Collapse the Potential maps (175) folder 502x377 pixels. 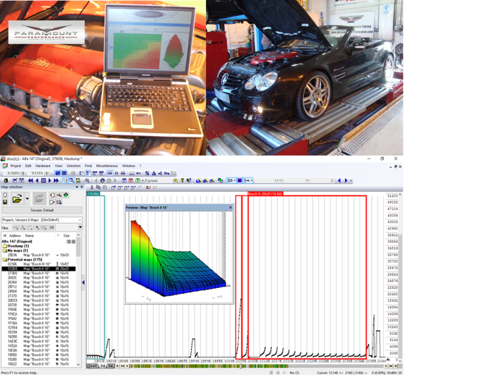5,260
